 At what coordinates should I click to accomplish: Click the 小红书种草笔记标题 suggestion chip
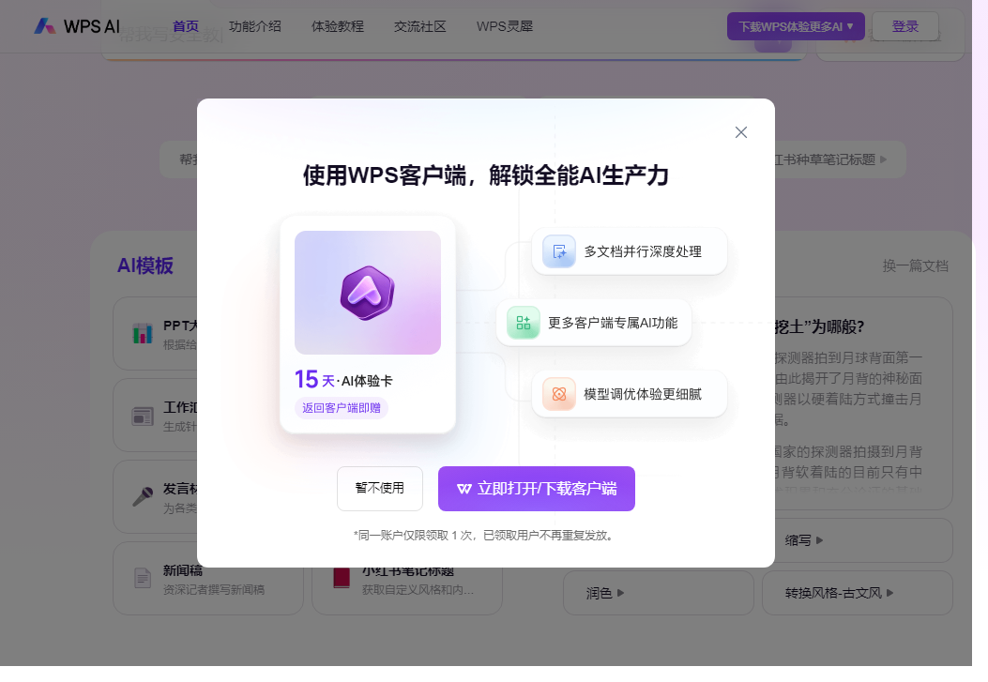point(840,159)
